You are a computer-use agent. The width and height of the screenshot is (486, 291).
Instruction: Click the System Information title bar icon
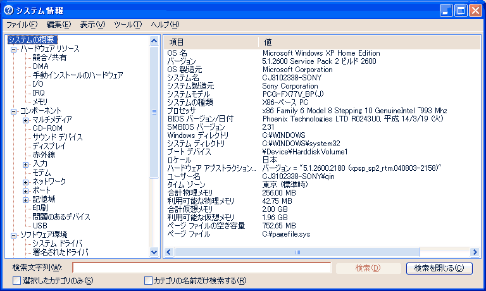tap(8, 10)
